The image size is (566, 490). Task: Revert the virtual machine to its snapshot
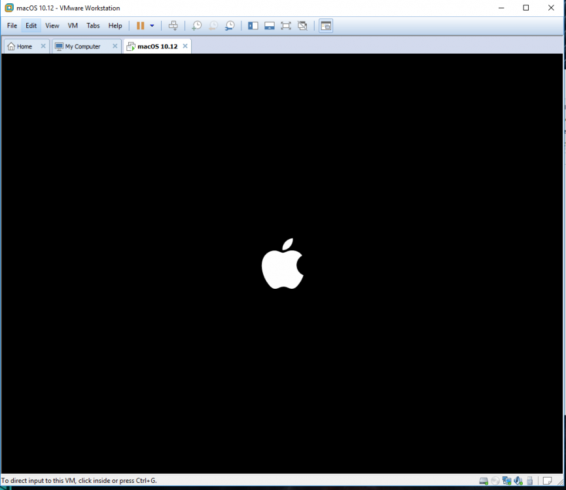(213, 25)
